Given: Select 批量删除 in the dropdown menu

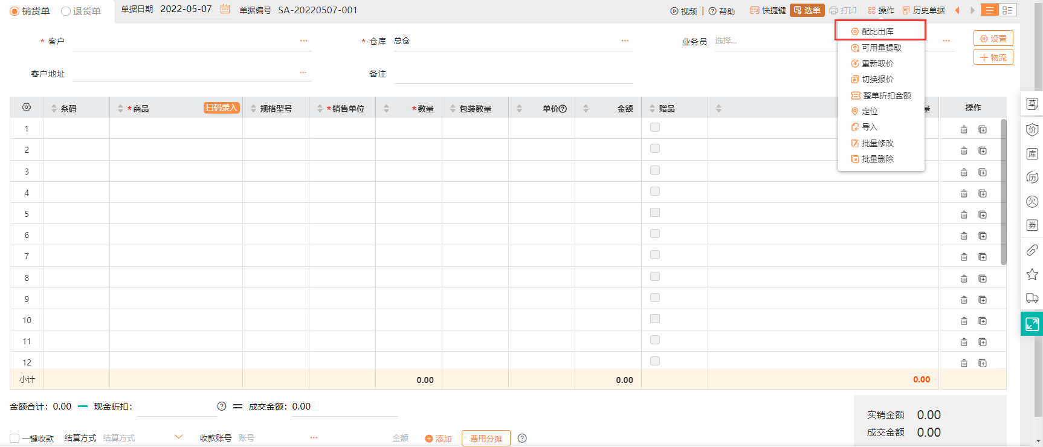Looking at the screenshot, I should [877, 159].
